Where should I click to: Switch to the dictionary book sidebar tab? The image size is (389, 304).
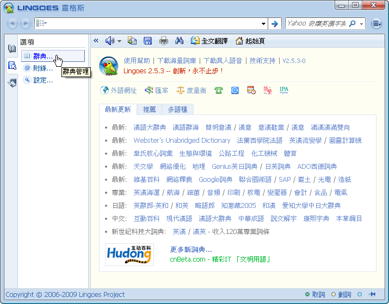(11, 48)
